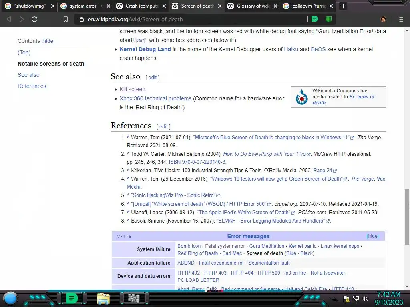Hide the Contents sidebar

tap(48, 41)
